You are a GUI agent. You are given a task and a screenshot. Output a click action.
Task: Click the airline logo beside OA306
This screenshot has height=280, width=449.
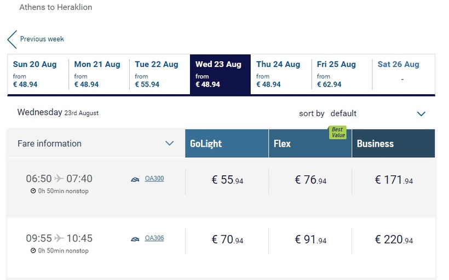(x=135, y=239)
